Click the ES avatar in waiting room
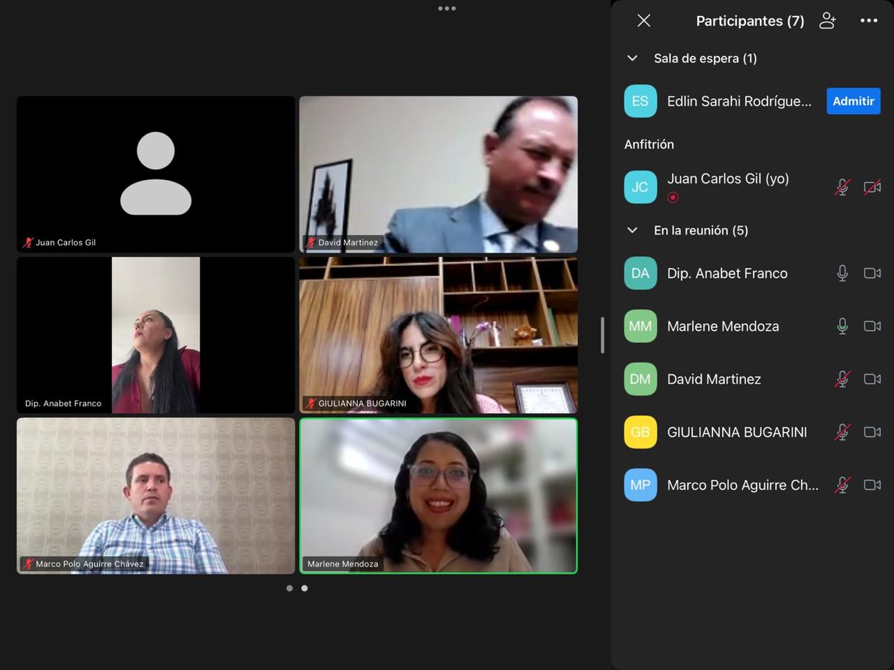The width and height of the screenshot is (894, 670). click(x=640, y=101)
